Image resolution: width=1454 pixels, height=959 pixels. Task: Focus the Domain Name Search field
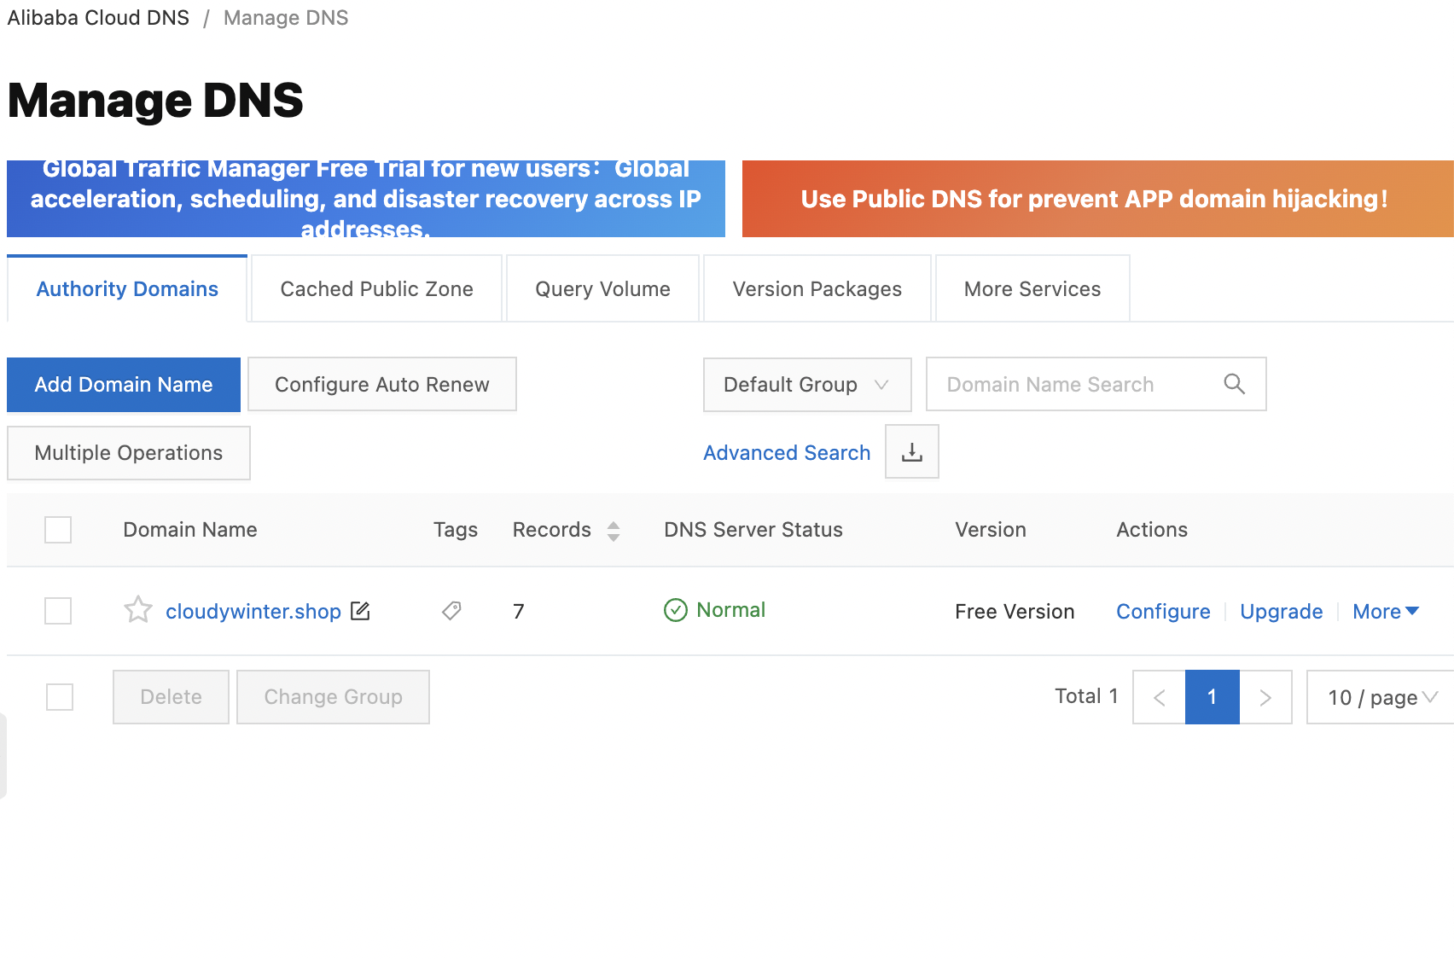click(1096, 385)
